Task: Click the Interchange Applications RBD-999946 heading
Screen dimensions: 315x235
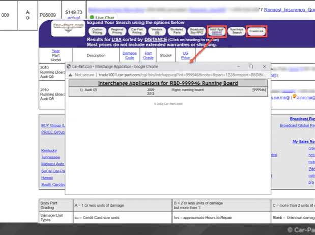Action: 168,83
